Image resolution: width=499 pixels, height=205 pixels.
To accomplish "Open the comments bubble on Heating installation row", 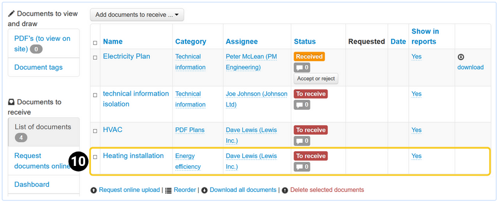I will (302, 166).
